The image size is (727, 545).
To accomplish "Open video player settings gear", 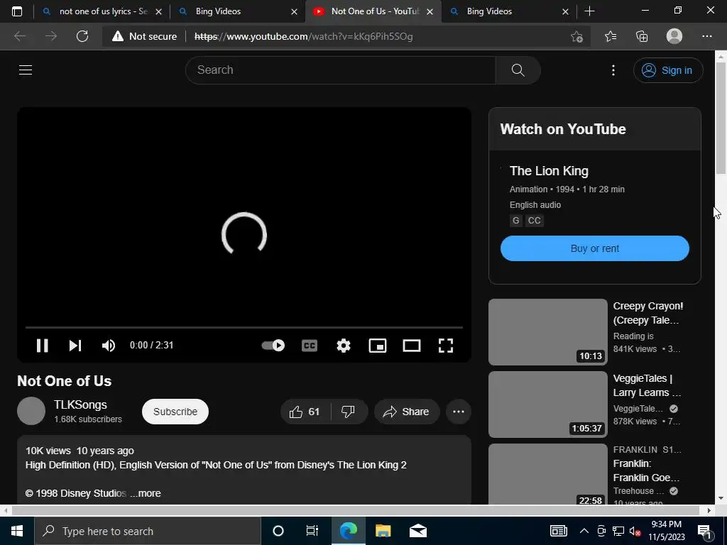I will [344, 346].
